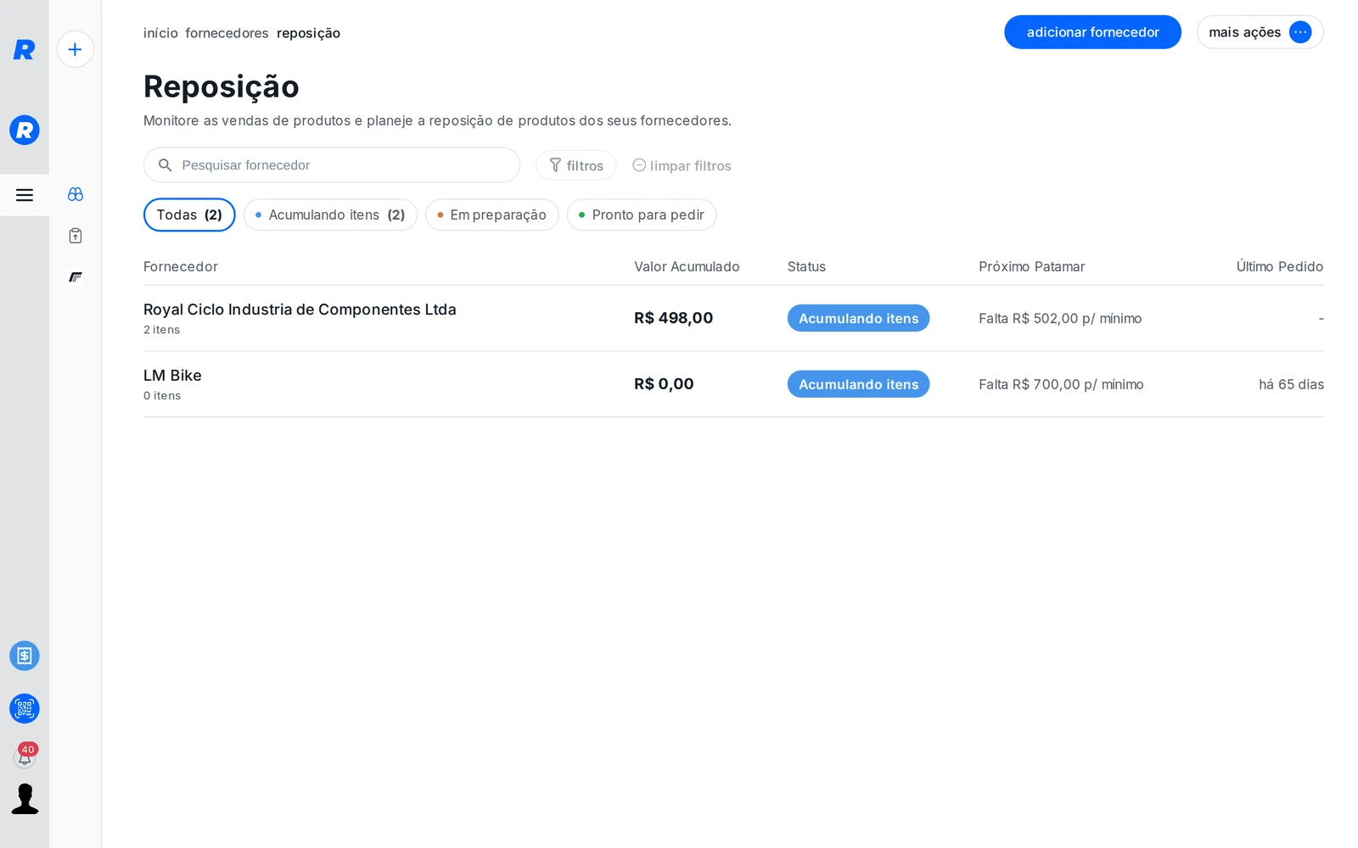1358x848 pixels.
Task: Open supplier 'LM Bike' row
Action: click(733, 384)
